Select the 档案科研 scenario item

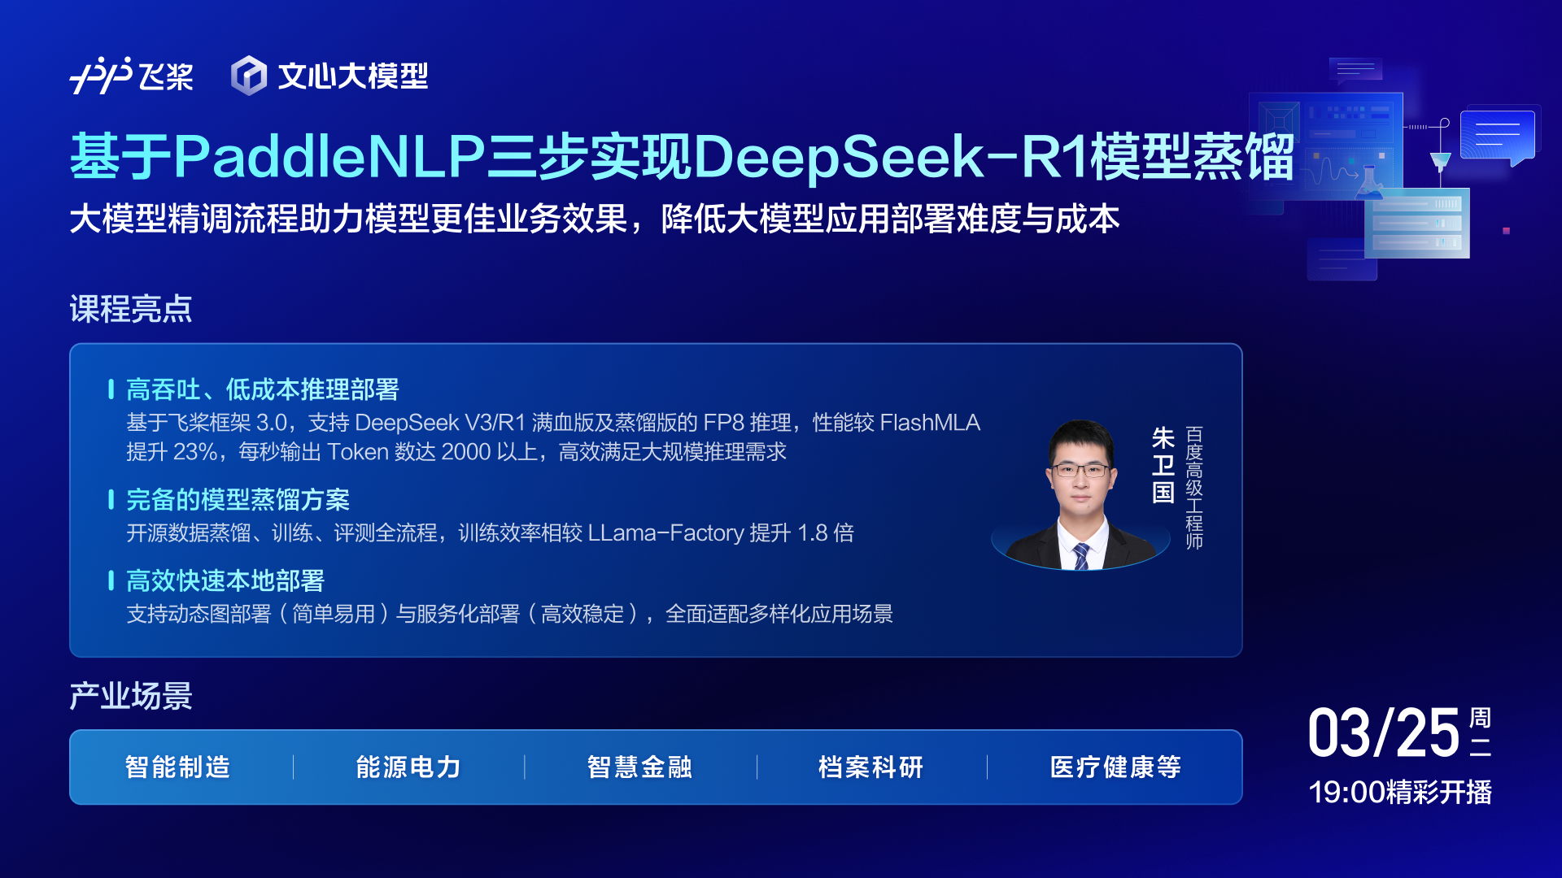point(870,767)
